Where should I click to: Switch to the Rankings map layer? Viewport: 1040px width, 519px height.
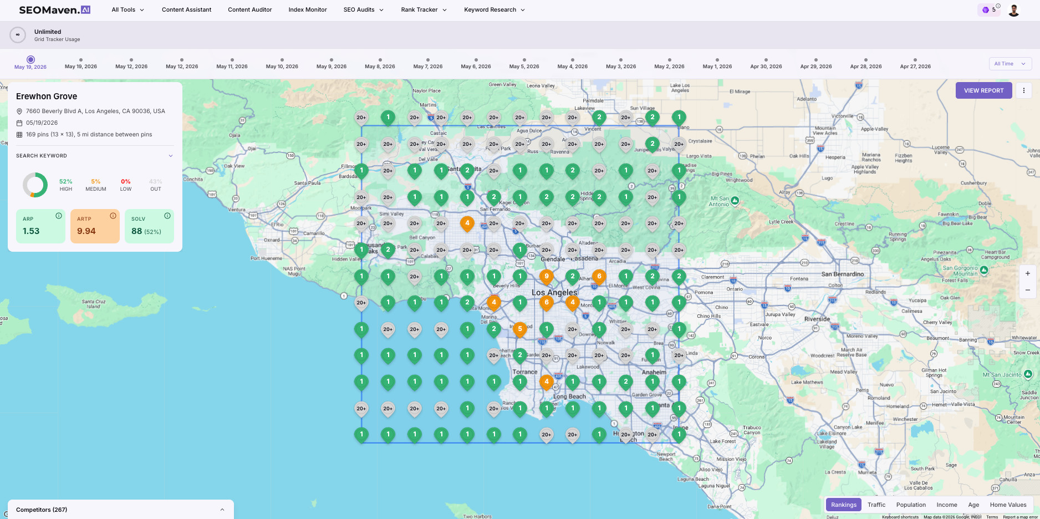tap(844, 505)
